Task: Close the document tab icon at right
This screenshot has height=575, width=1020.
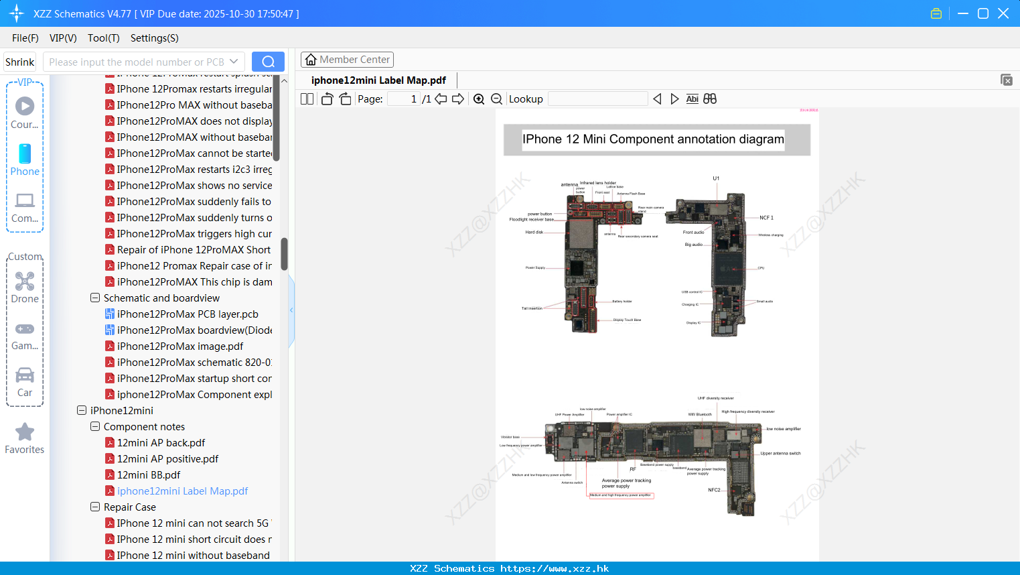Action: [1006, 80]
